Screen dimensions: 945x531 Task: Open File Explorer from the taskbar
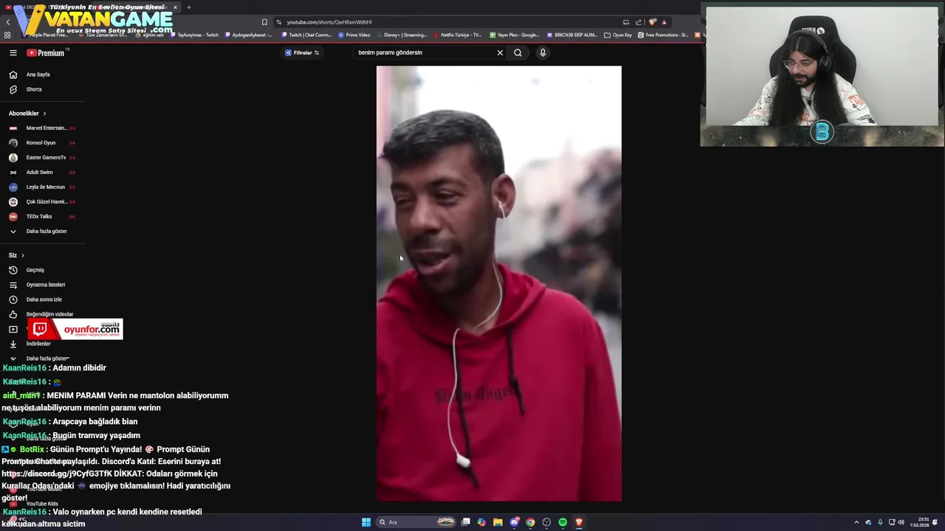click(x=498, y=522)
